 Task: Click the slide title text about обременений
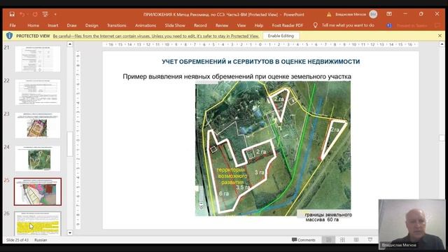point(261,62)
